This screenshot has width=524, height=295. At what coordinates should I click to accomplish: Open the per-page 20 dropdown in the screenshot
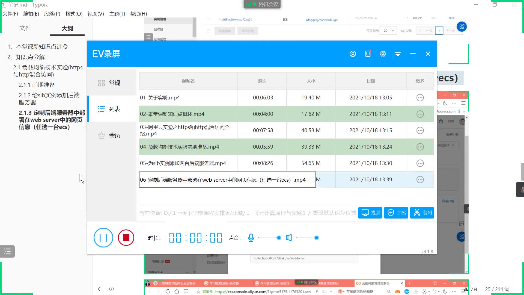[x=389, y=31]
